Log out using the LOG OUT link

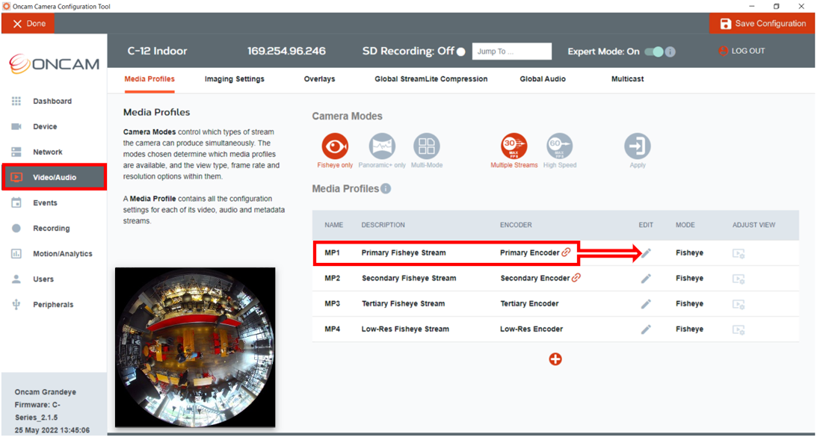coord(742,51)
